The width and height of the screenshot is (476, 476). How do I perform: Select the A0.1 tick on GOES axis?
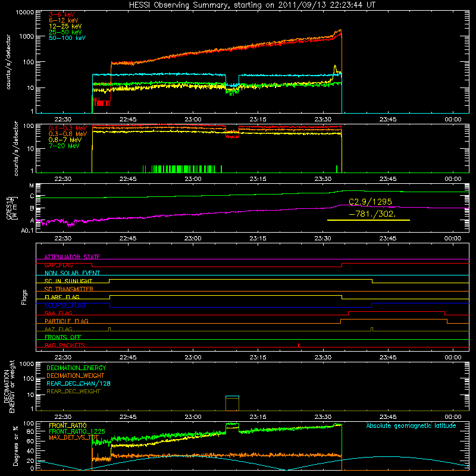point(27,230)
